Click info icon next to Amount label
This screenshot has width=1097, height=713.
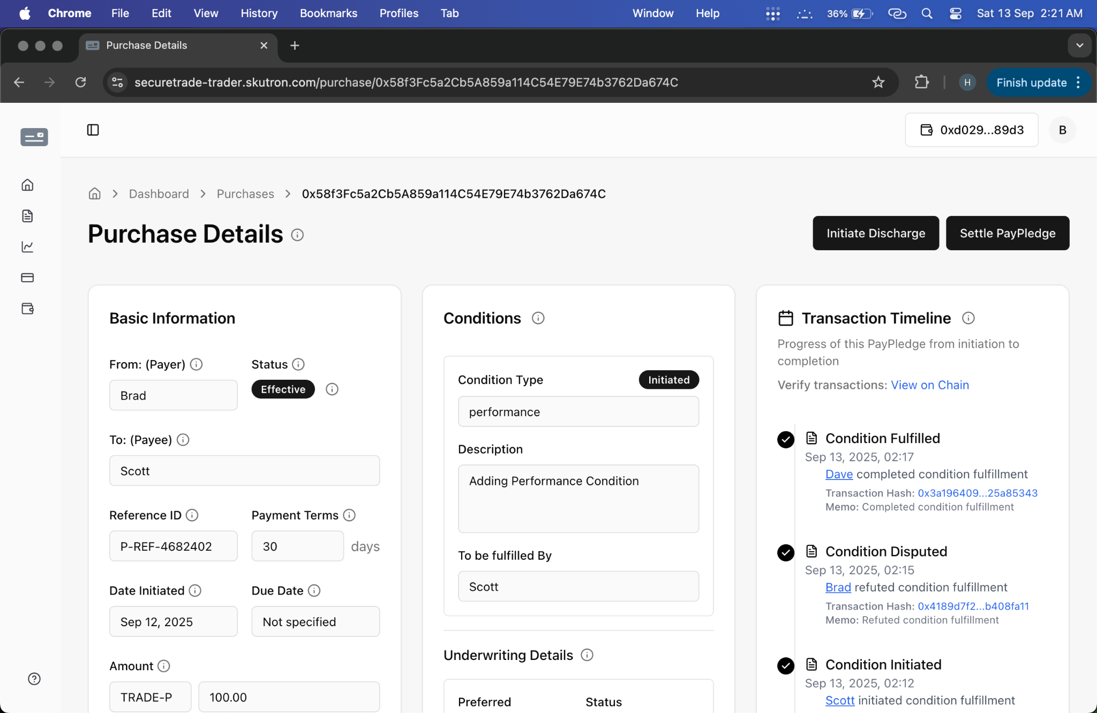tap(164, 666)
